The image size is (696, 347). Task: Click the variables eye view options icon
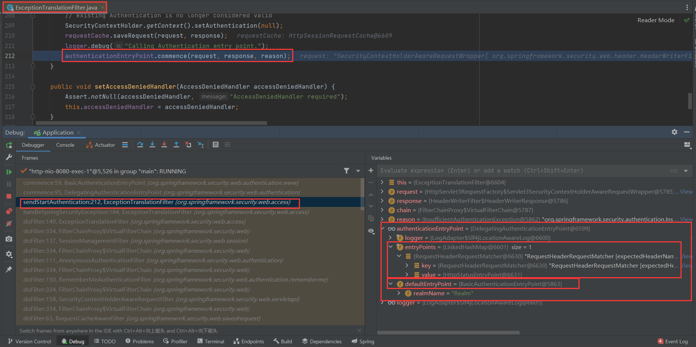point(371,231)
